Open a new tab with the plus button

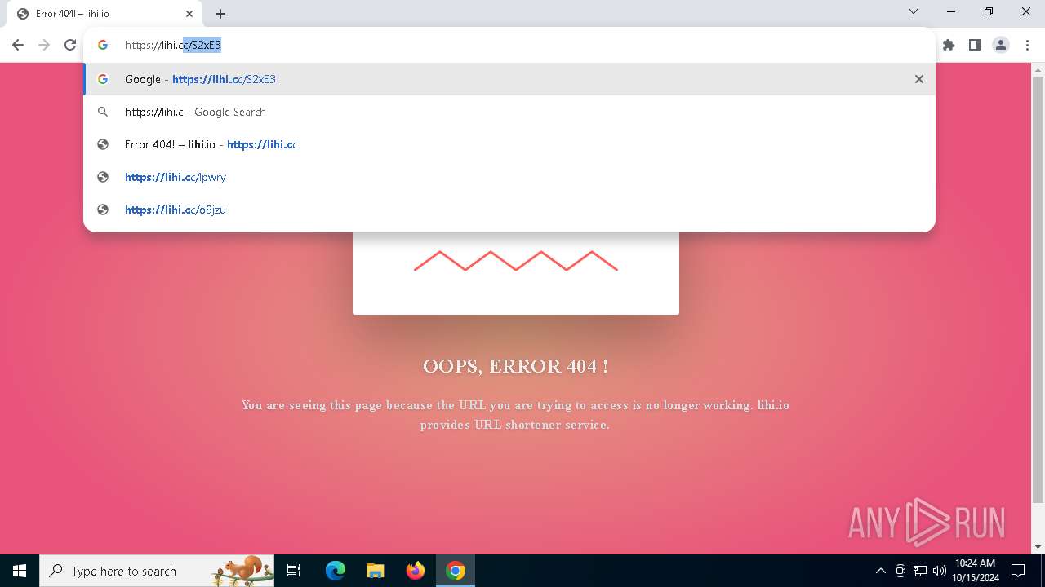(x=220, y=14)
